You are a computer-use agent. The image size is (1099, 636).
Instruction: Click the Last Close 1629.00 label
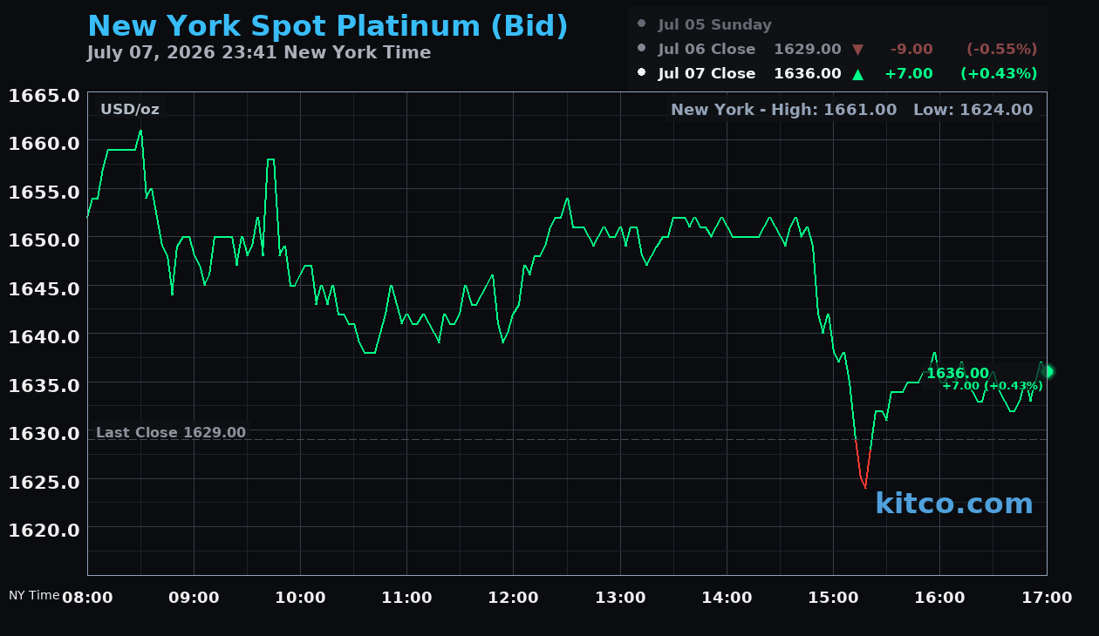click(x=171, y=432)
